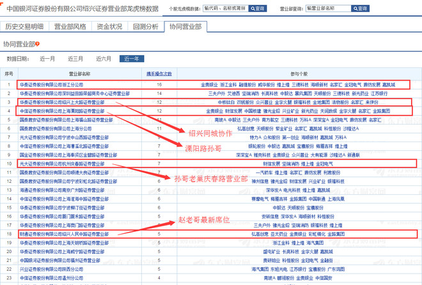Filter data by 近六月

(x=104, y=59)
